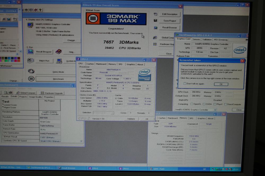Click the '7.657 3DMarks' result cell
Screen dimensions: 265x176
pos(50,137)
